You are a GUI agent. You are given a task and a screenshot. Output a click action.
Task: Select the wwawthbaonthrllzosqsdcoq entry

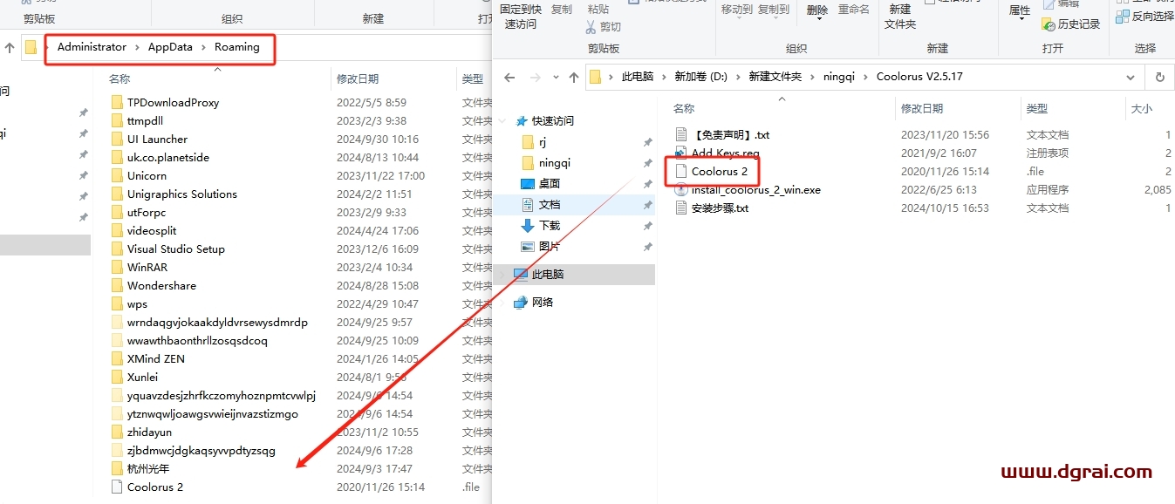click(x=197, y=340)
